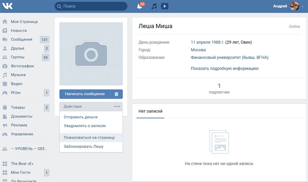308x182 pixels.
Task: Enable Уведомлять о записях
Action: (85, 126)
